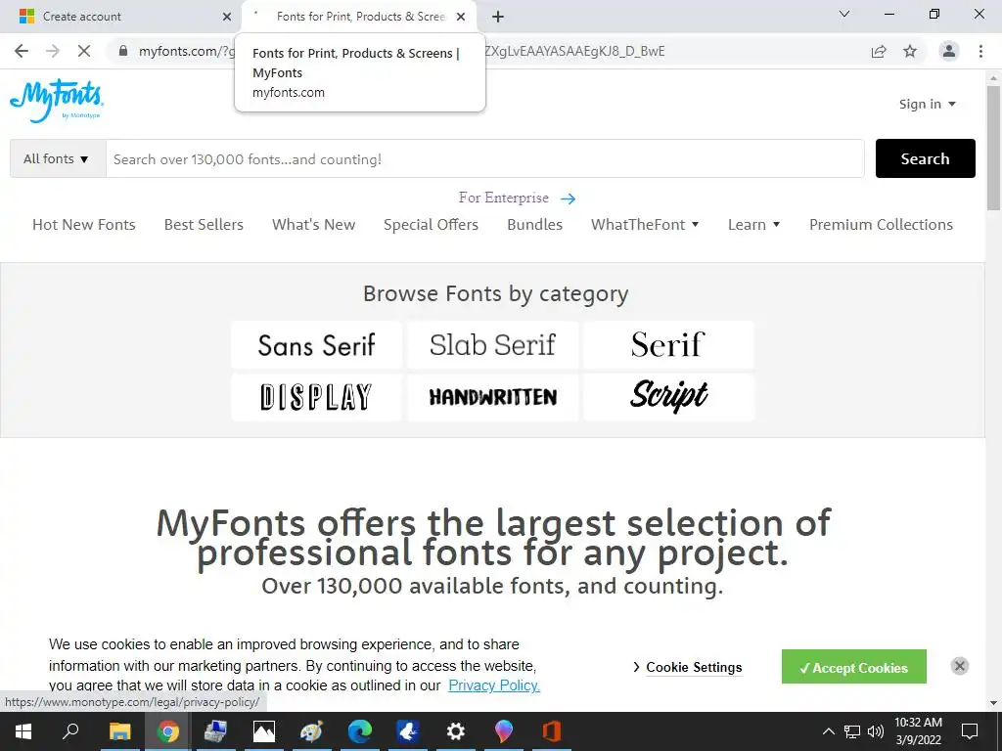Viewport: 1002px width, 751px height.
Task: Click the MyFonts logo
Action: (56, 101)
